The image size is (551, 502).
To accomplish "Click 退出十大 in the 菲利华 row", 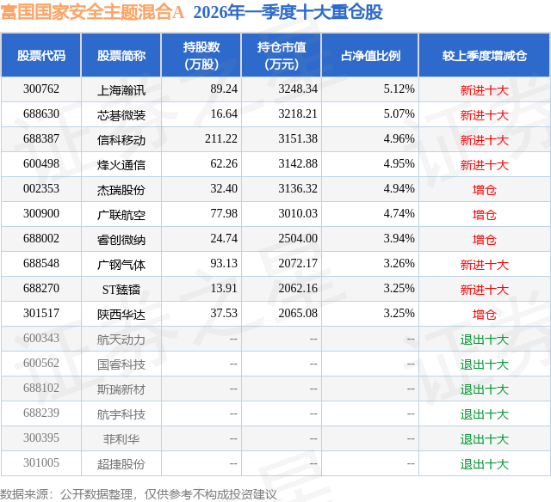I will tap(485, 439).
